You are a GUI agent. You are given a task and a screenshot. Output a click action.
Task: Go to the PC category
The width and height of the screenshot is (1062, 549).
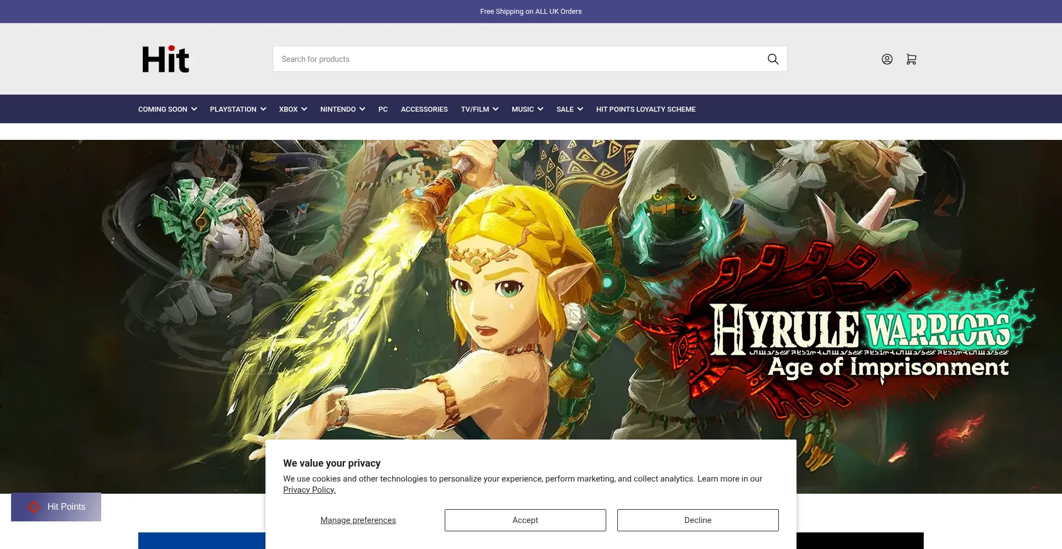(x=383, y=109)
